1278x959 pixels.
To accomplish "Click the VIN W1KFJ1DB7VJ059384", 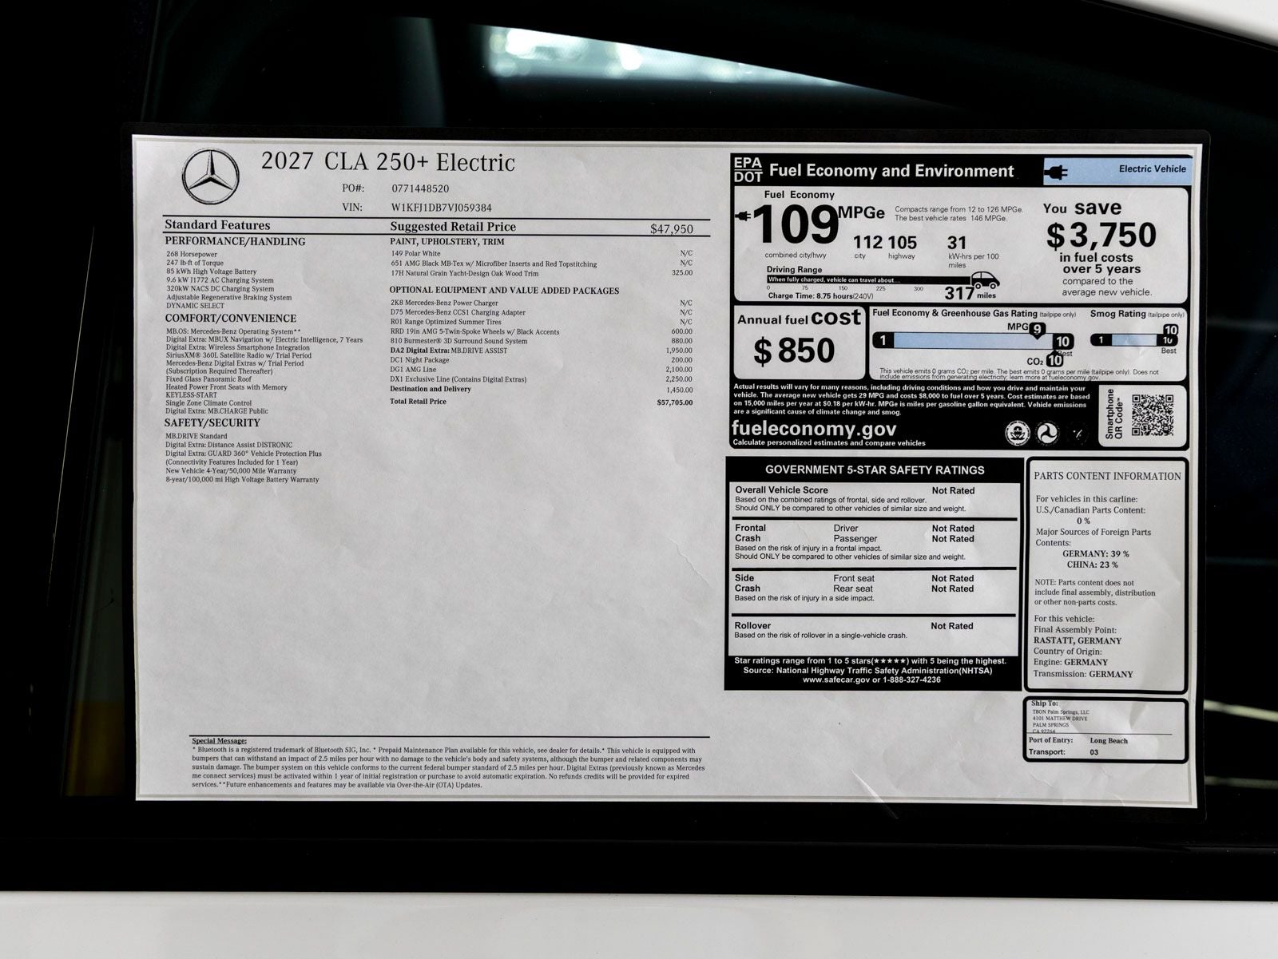I will click(441, 208).
